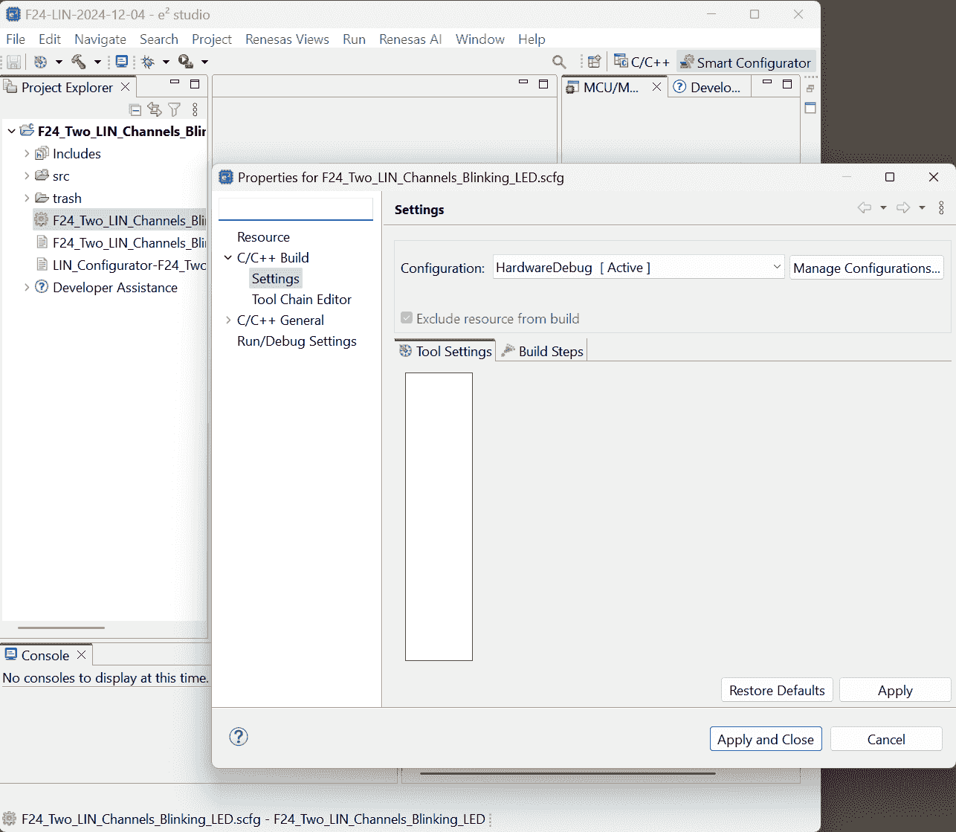Expand the C/C++ General tree node
The height and width of the screenshot is (832, 956).
[x=228, y=320]
